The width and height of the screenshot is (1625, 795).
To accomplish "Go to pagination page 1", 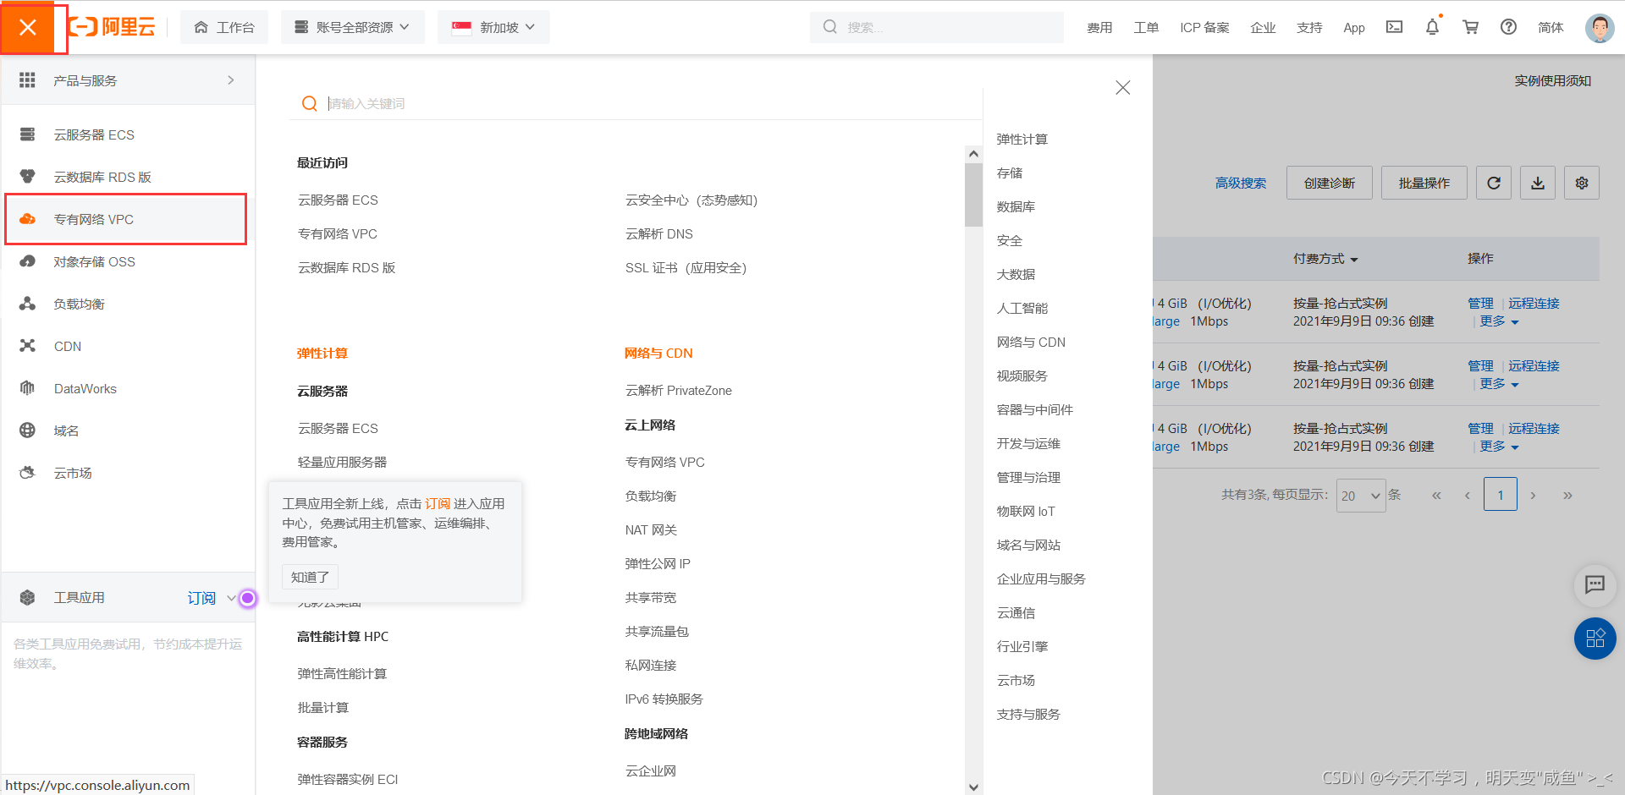I will (x=1501, y=495).
